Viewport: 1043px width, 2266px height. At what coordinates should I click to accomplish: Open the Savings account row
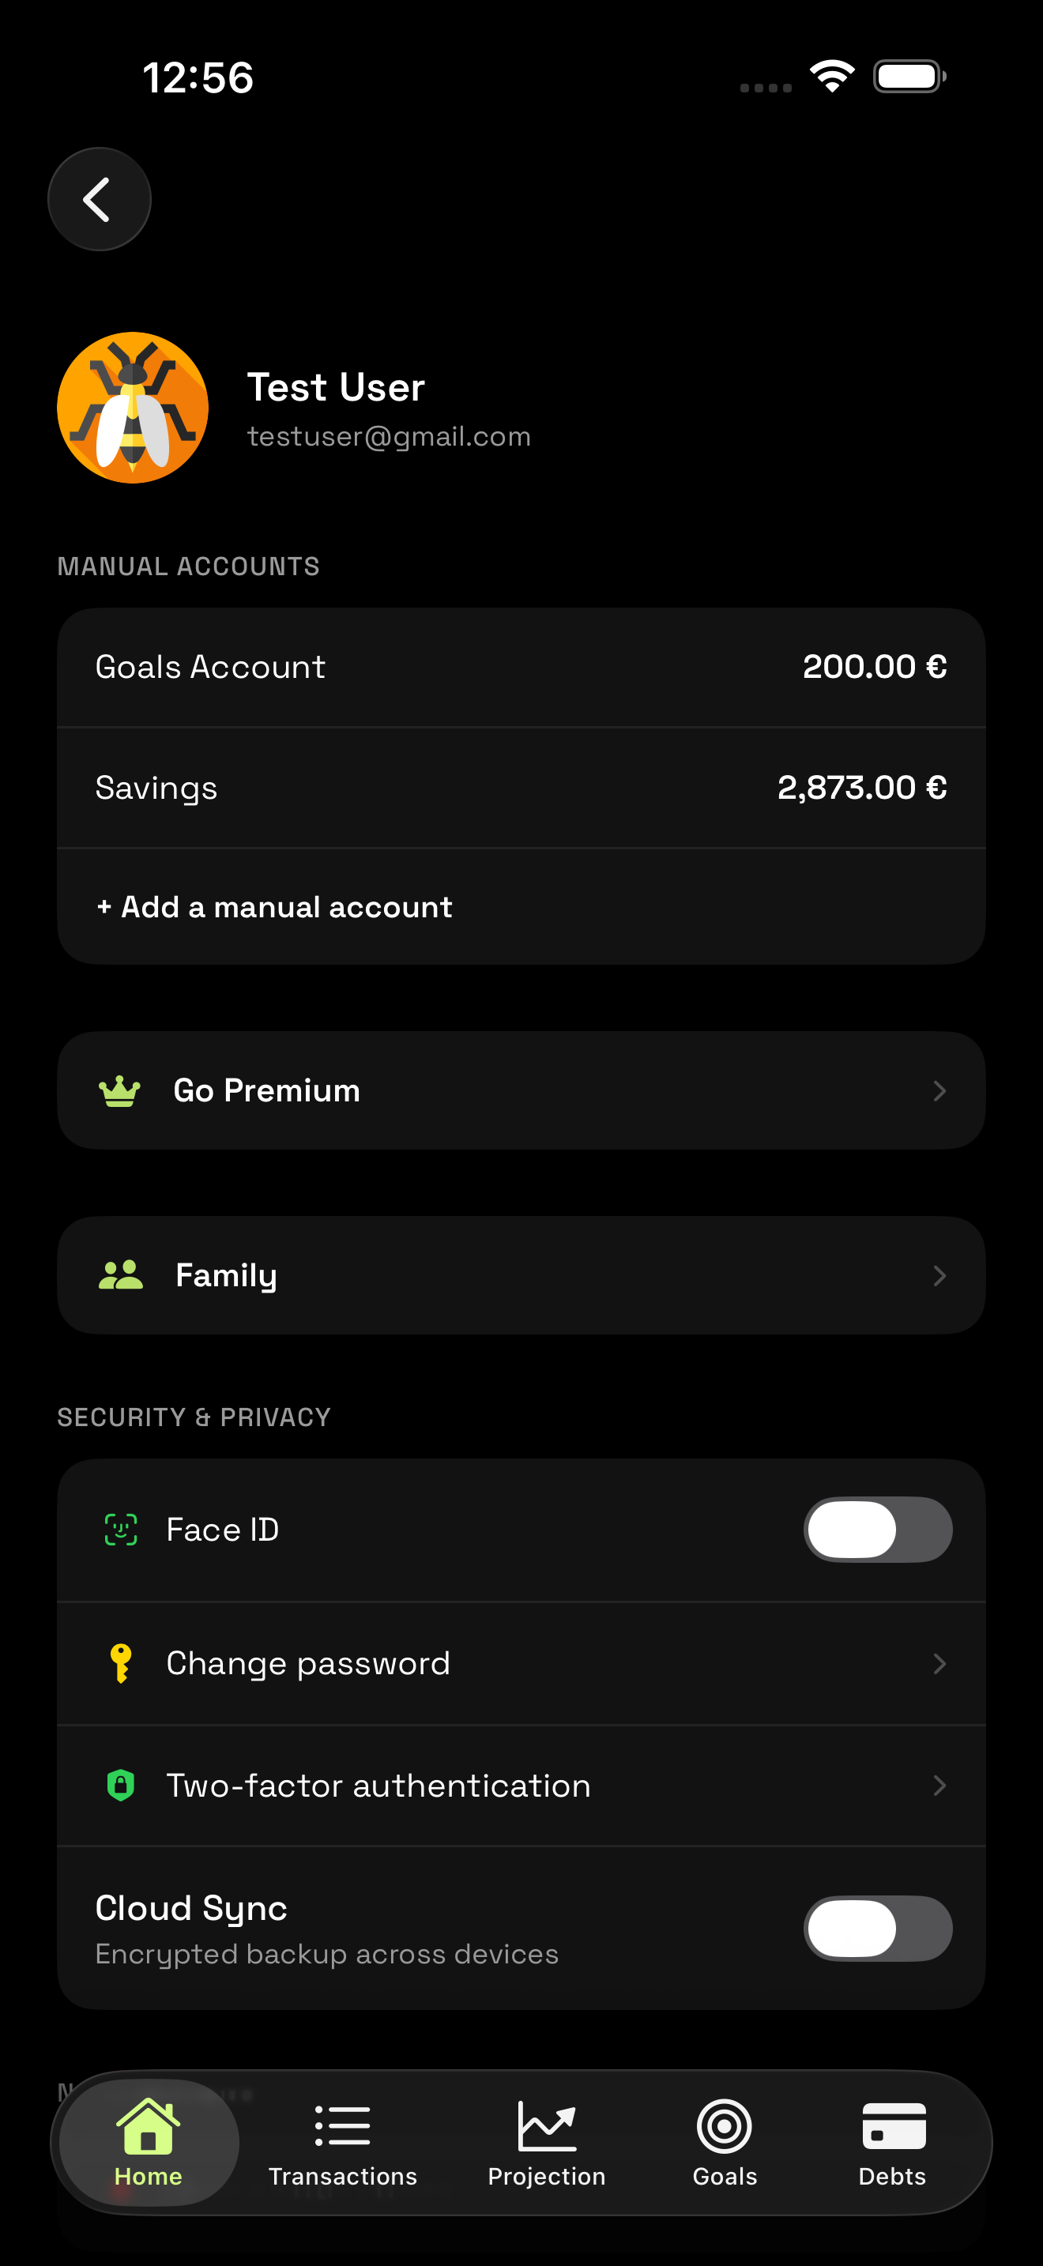pyautogui.click(x=521, y=787)
